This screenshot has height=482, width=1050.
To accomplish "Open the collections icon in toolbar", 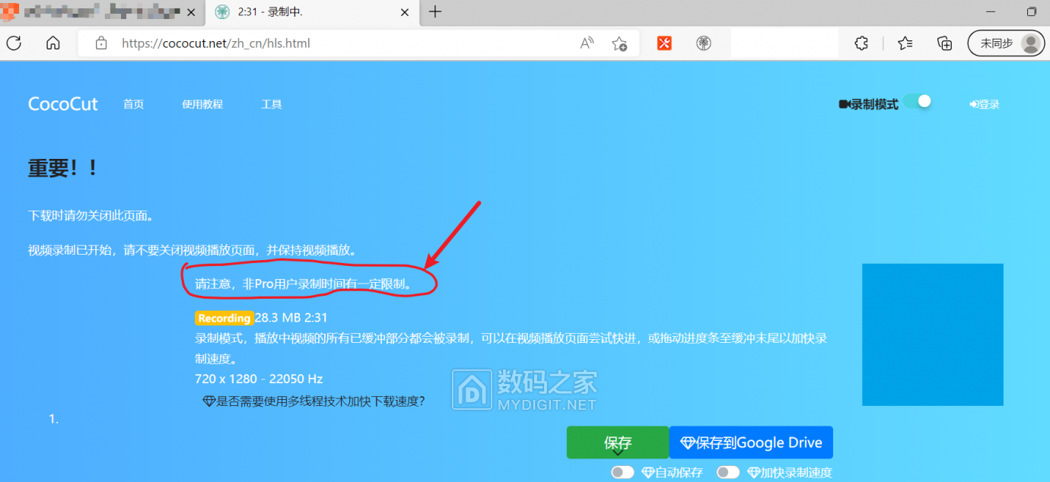I will [x=944, y=43].
